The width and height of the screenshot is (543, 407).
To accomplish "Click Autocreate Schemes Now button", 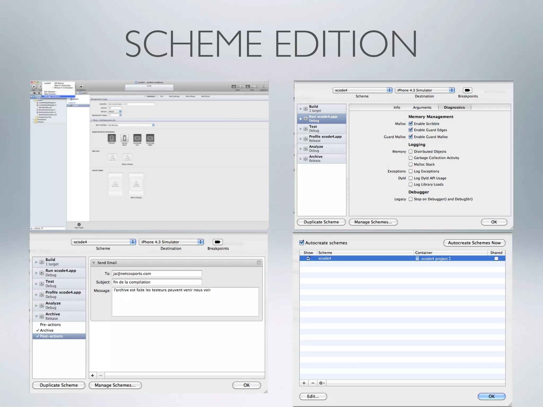I will point(474,243).
